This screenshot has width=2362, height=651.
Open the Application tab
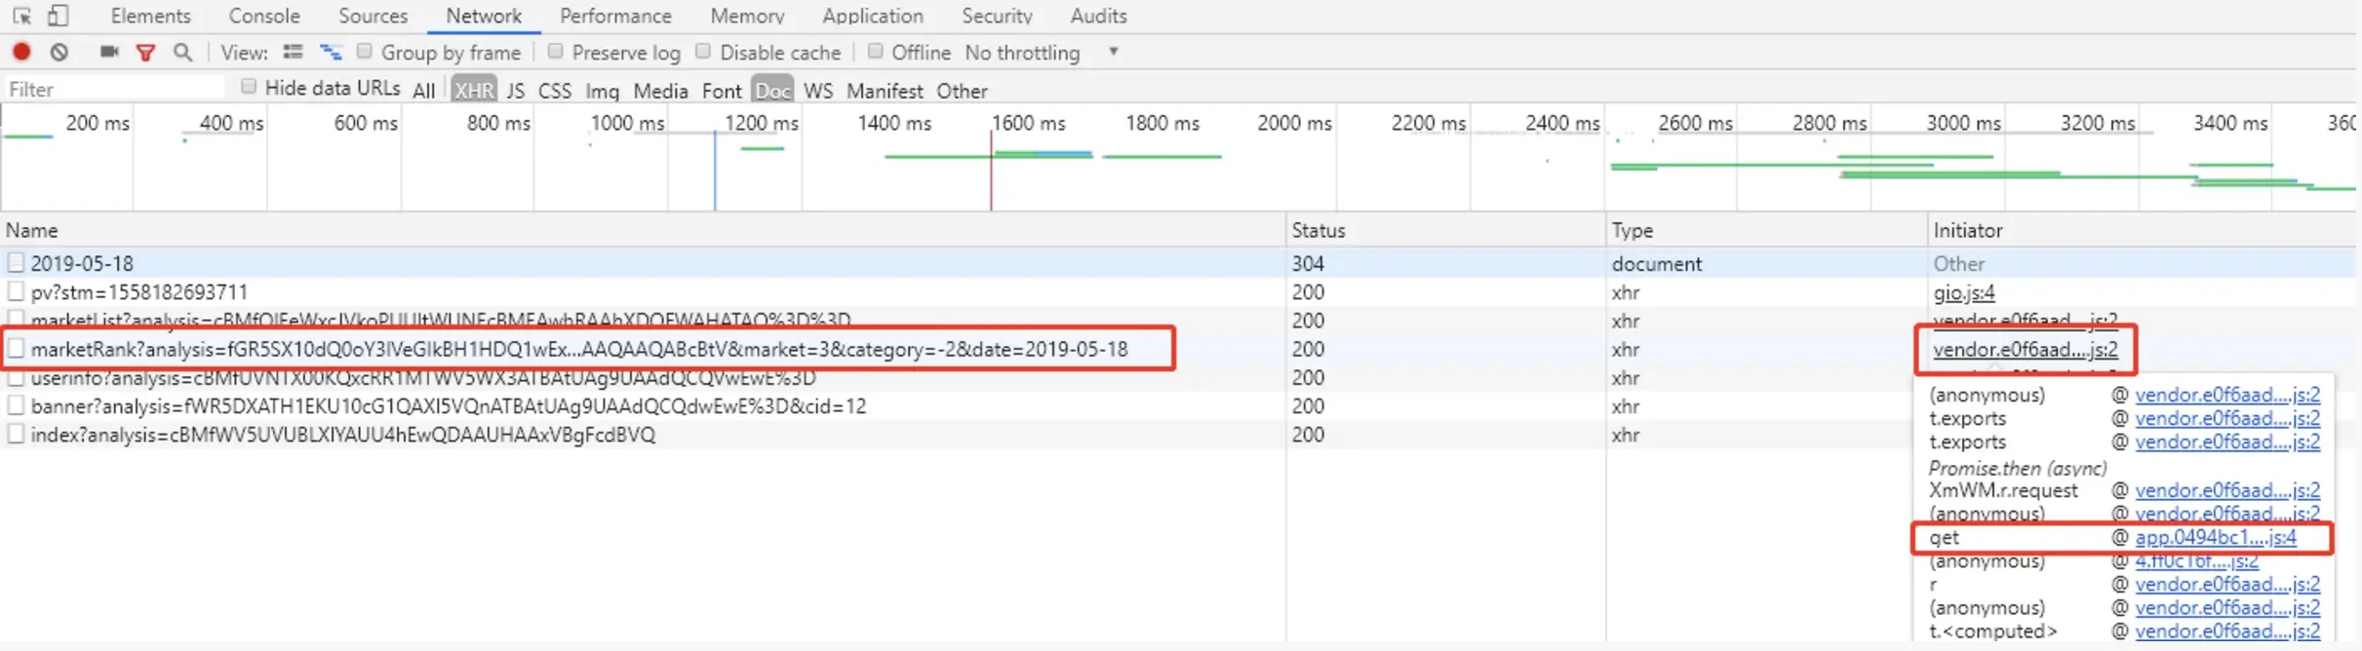click(873, 16)
